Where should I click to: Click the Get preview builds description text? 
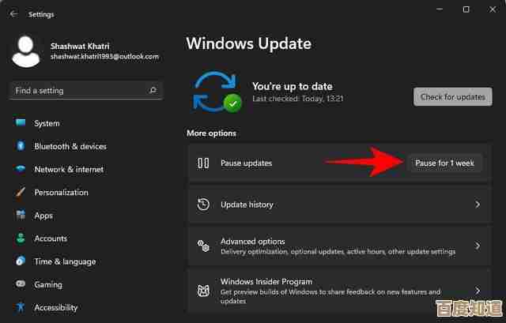tap(330, 296)
